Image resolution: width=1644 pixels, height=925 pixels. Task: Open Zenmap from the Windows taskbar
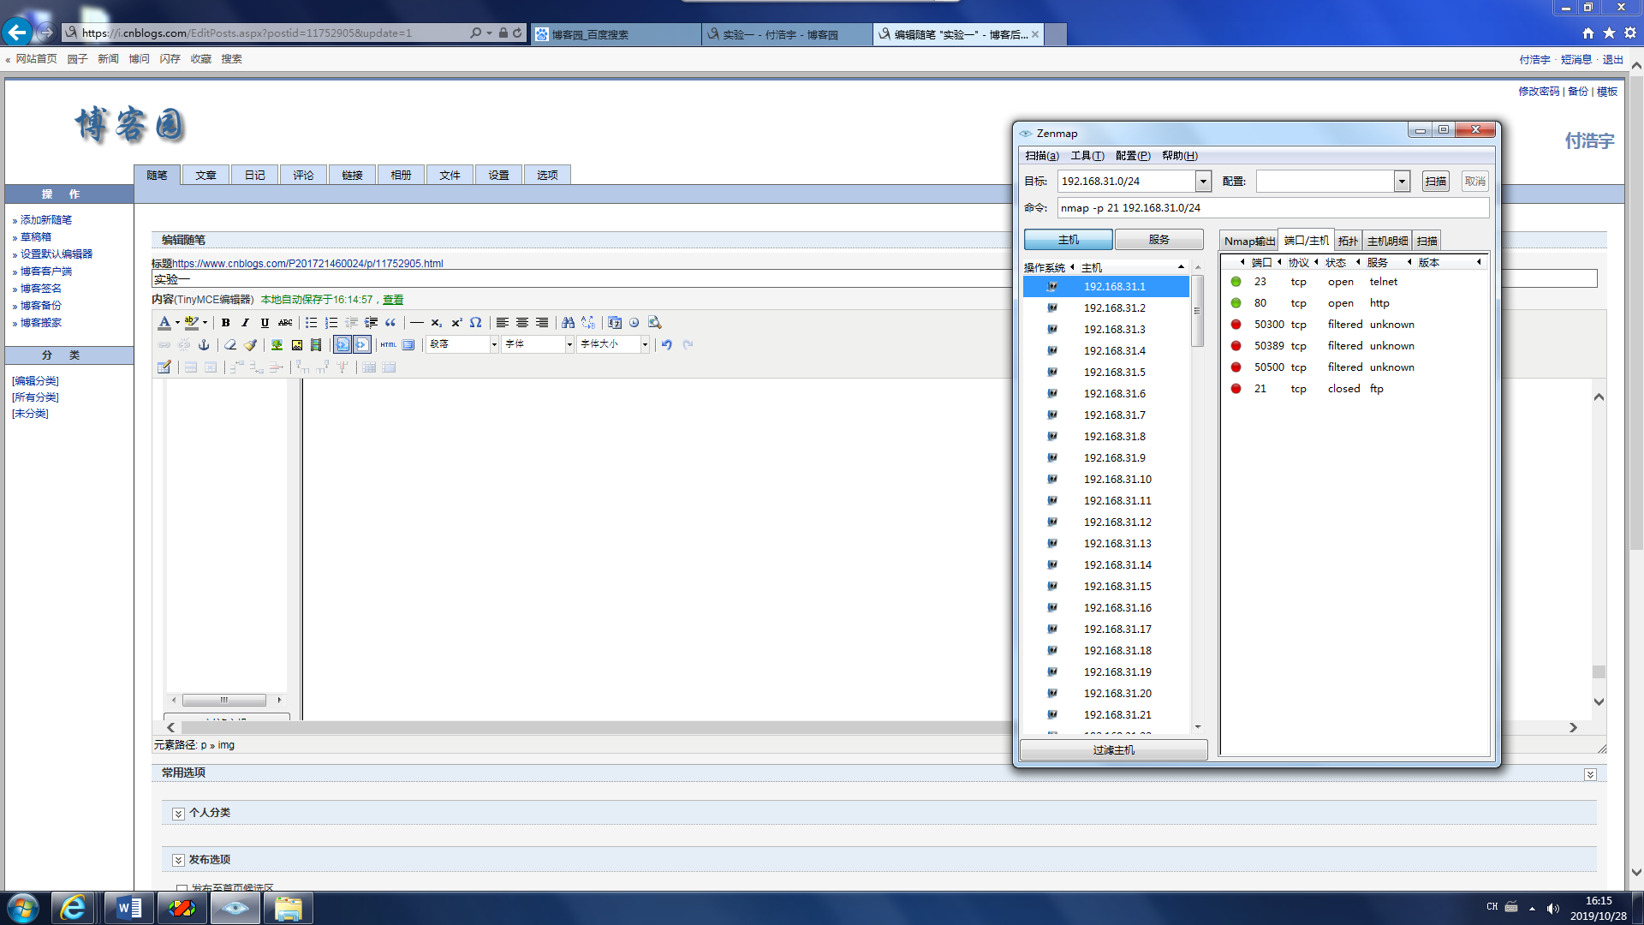(235, 908)
